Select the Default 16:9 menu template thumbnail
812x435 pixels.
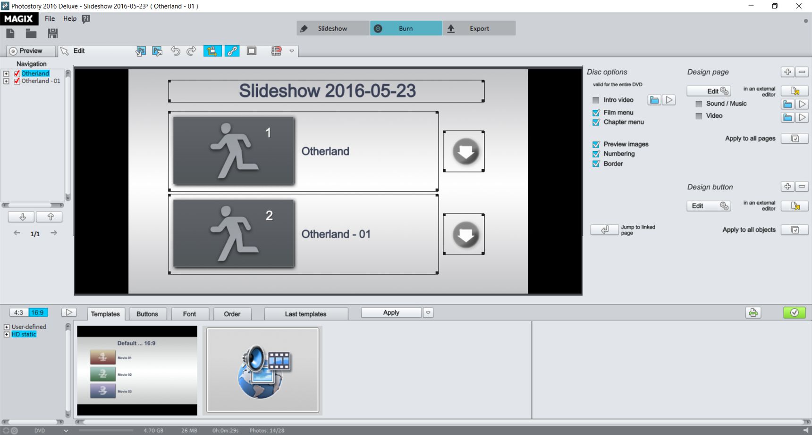point(137,370)
